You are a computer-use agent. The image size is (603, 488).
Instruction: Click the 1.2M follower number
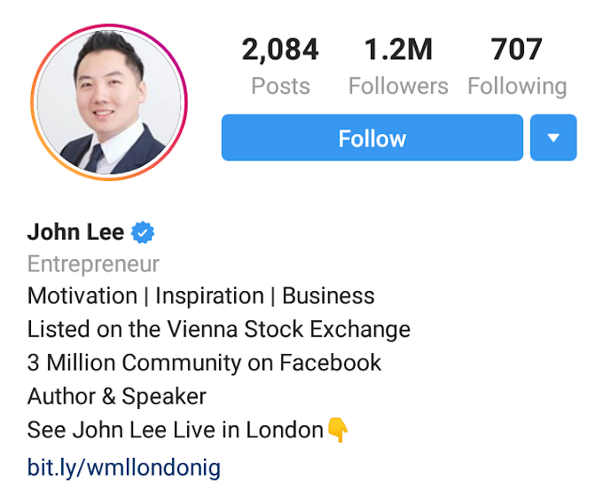(x=398, y=50)
